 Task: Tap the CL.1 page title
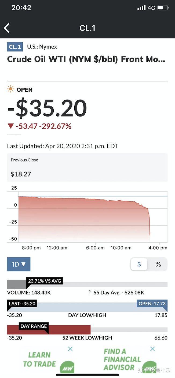[87, 28]
